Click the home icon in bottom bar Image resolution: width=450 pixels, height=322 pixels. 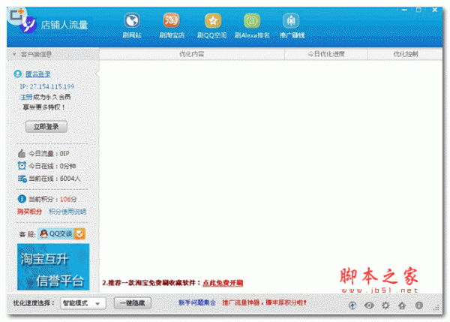tap(402, 305)
